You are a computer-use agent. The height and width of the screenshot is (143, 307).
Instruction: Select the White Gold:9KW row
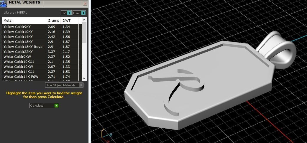42,57
